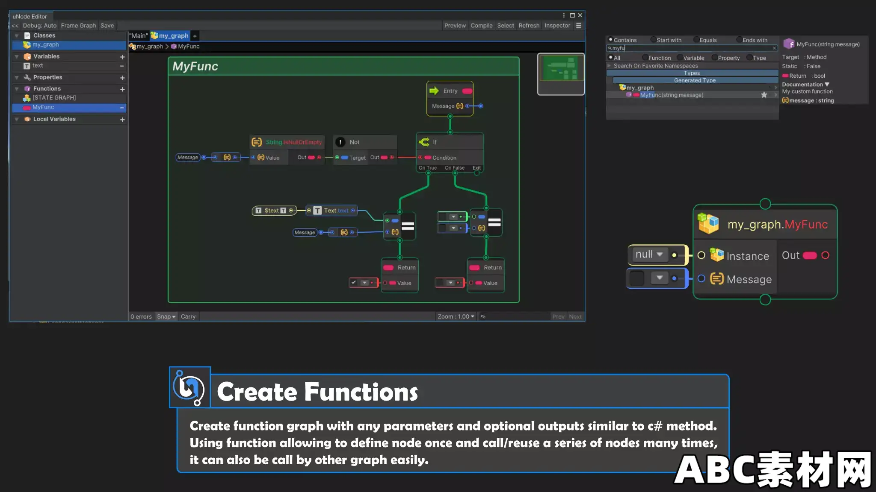Viewport: 876px width, 492px height.
Task: Select the Equals search mode radio
Action: point(696,40)
